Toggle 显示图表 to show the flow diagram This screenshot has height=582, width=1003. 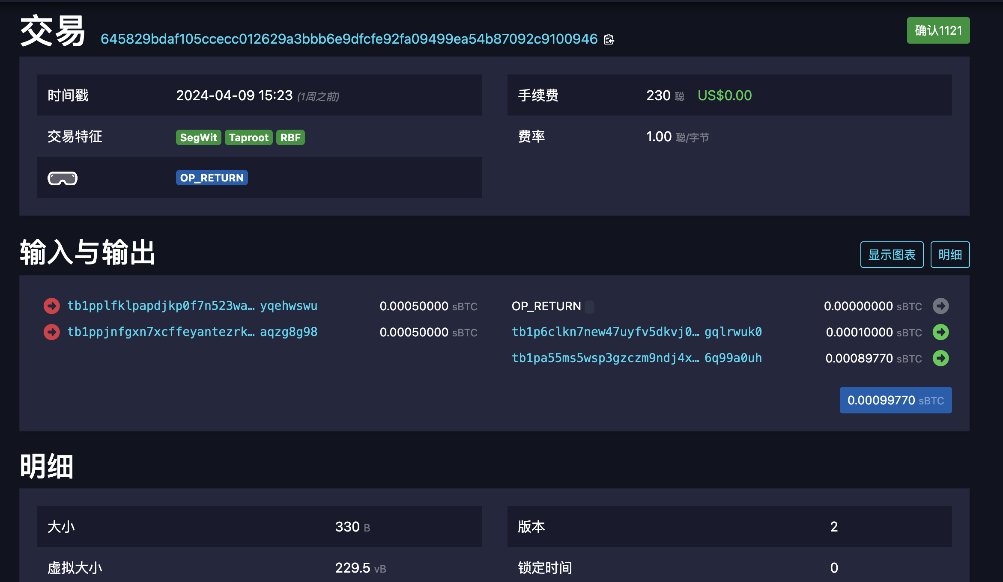click(892, 255)
